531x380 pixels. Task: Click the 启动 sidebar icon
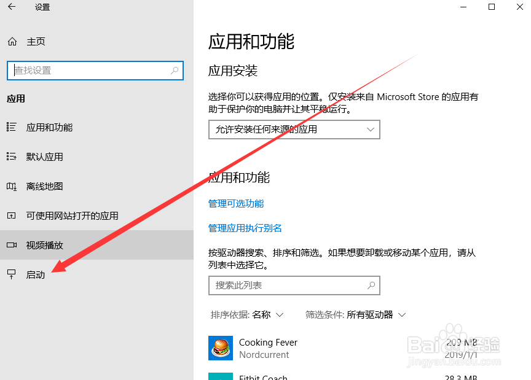[x=11, y=274]
